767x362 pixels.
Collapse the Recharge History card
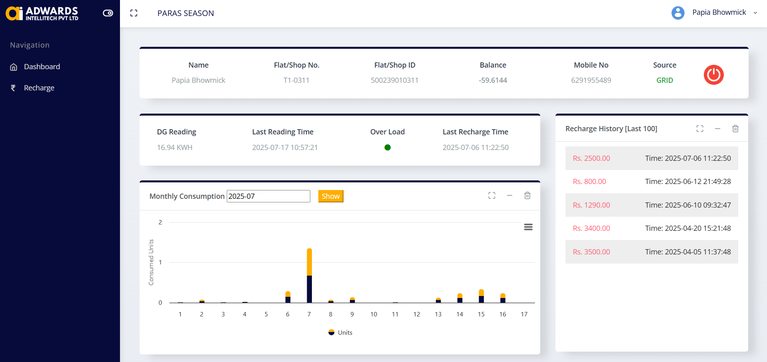pos(717,129)
